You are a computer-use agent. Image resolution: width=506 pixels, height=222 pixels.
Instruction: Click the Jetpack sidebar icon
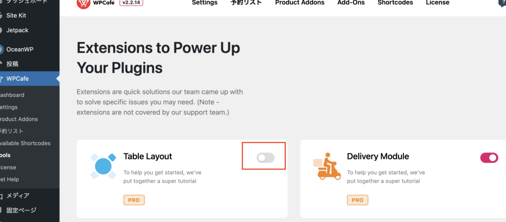[x=1, y=30]
